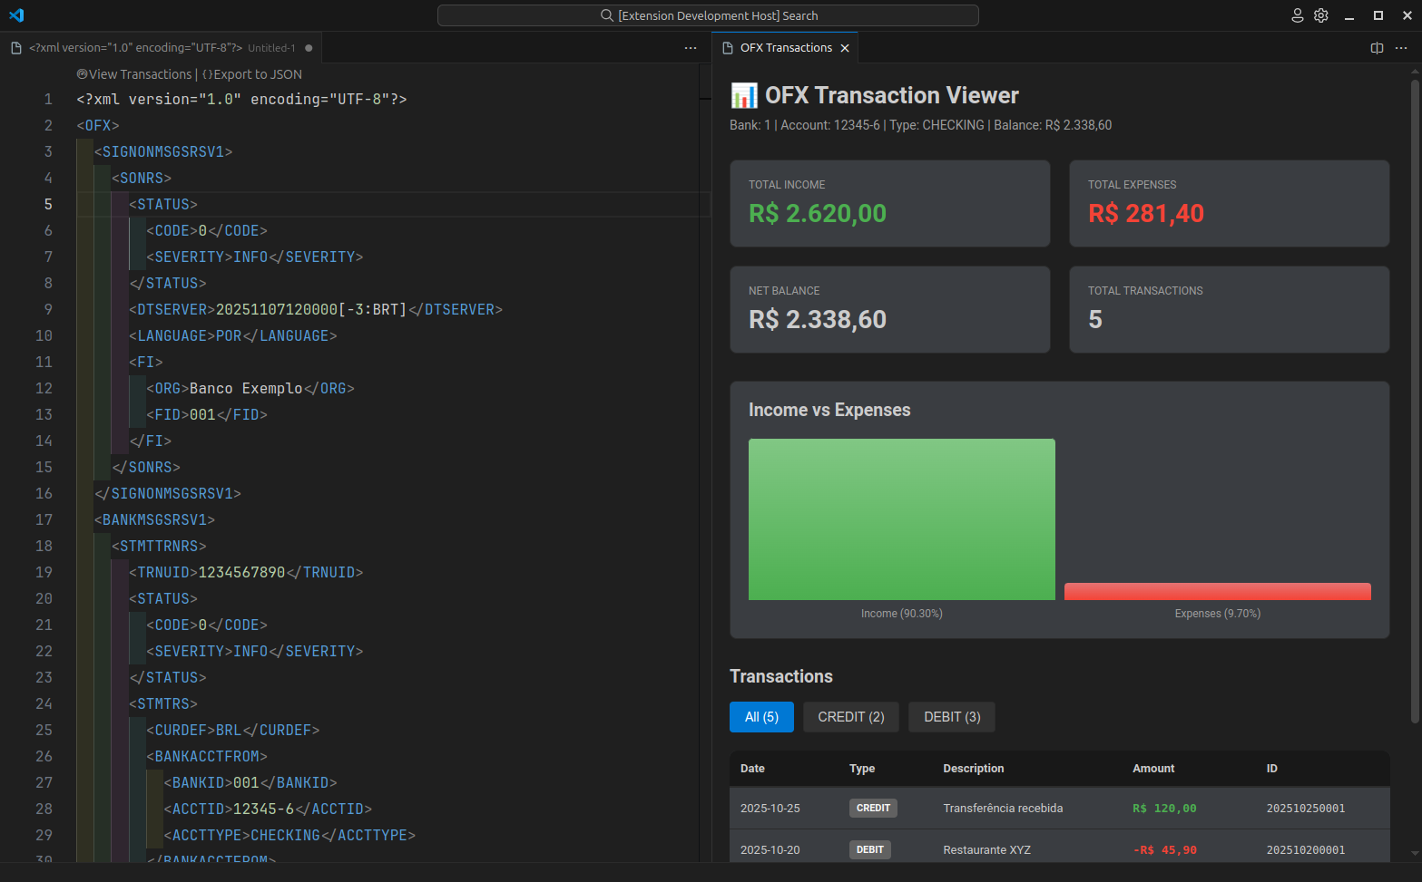The height and width of the screenshot is (882, 1422).
Task: Click the file icon on OFX Transactions tab
Action: click(x=728, y=48)
